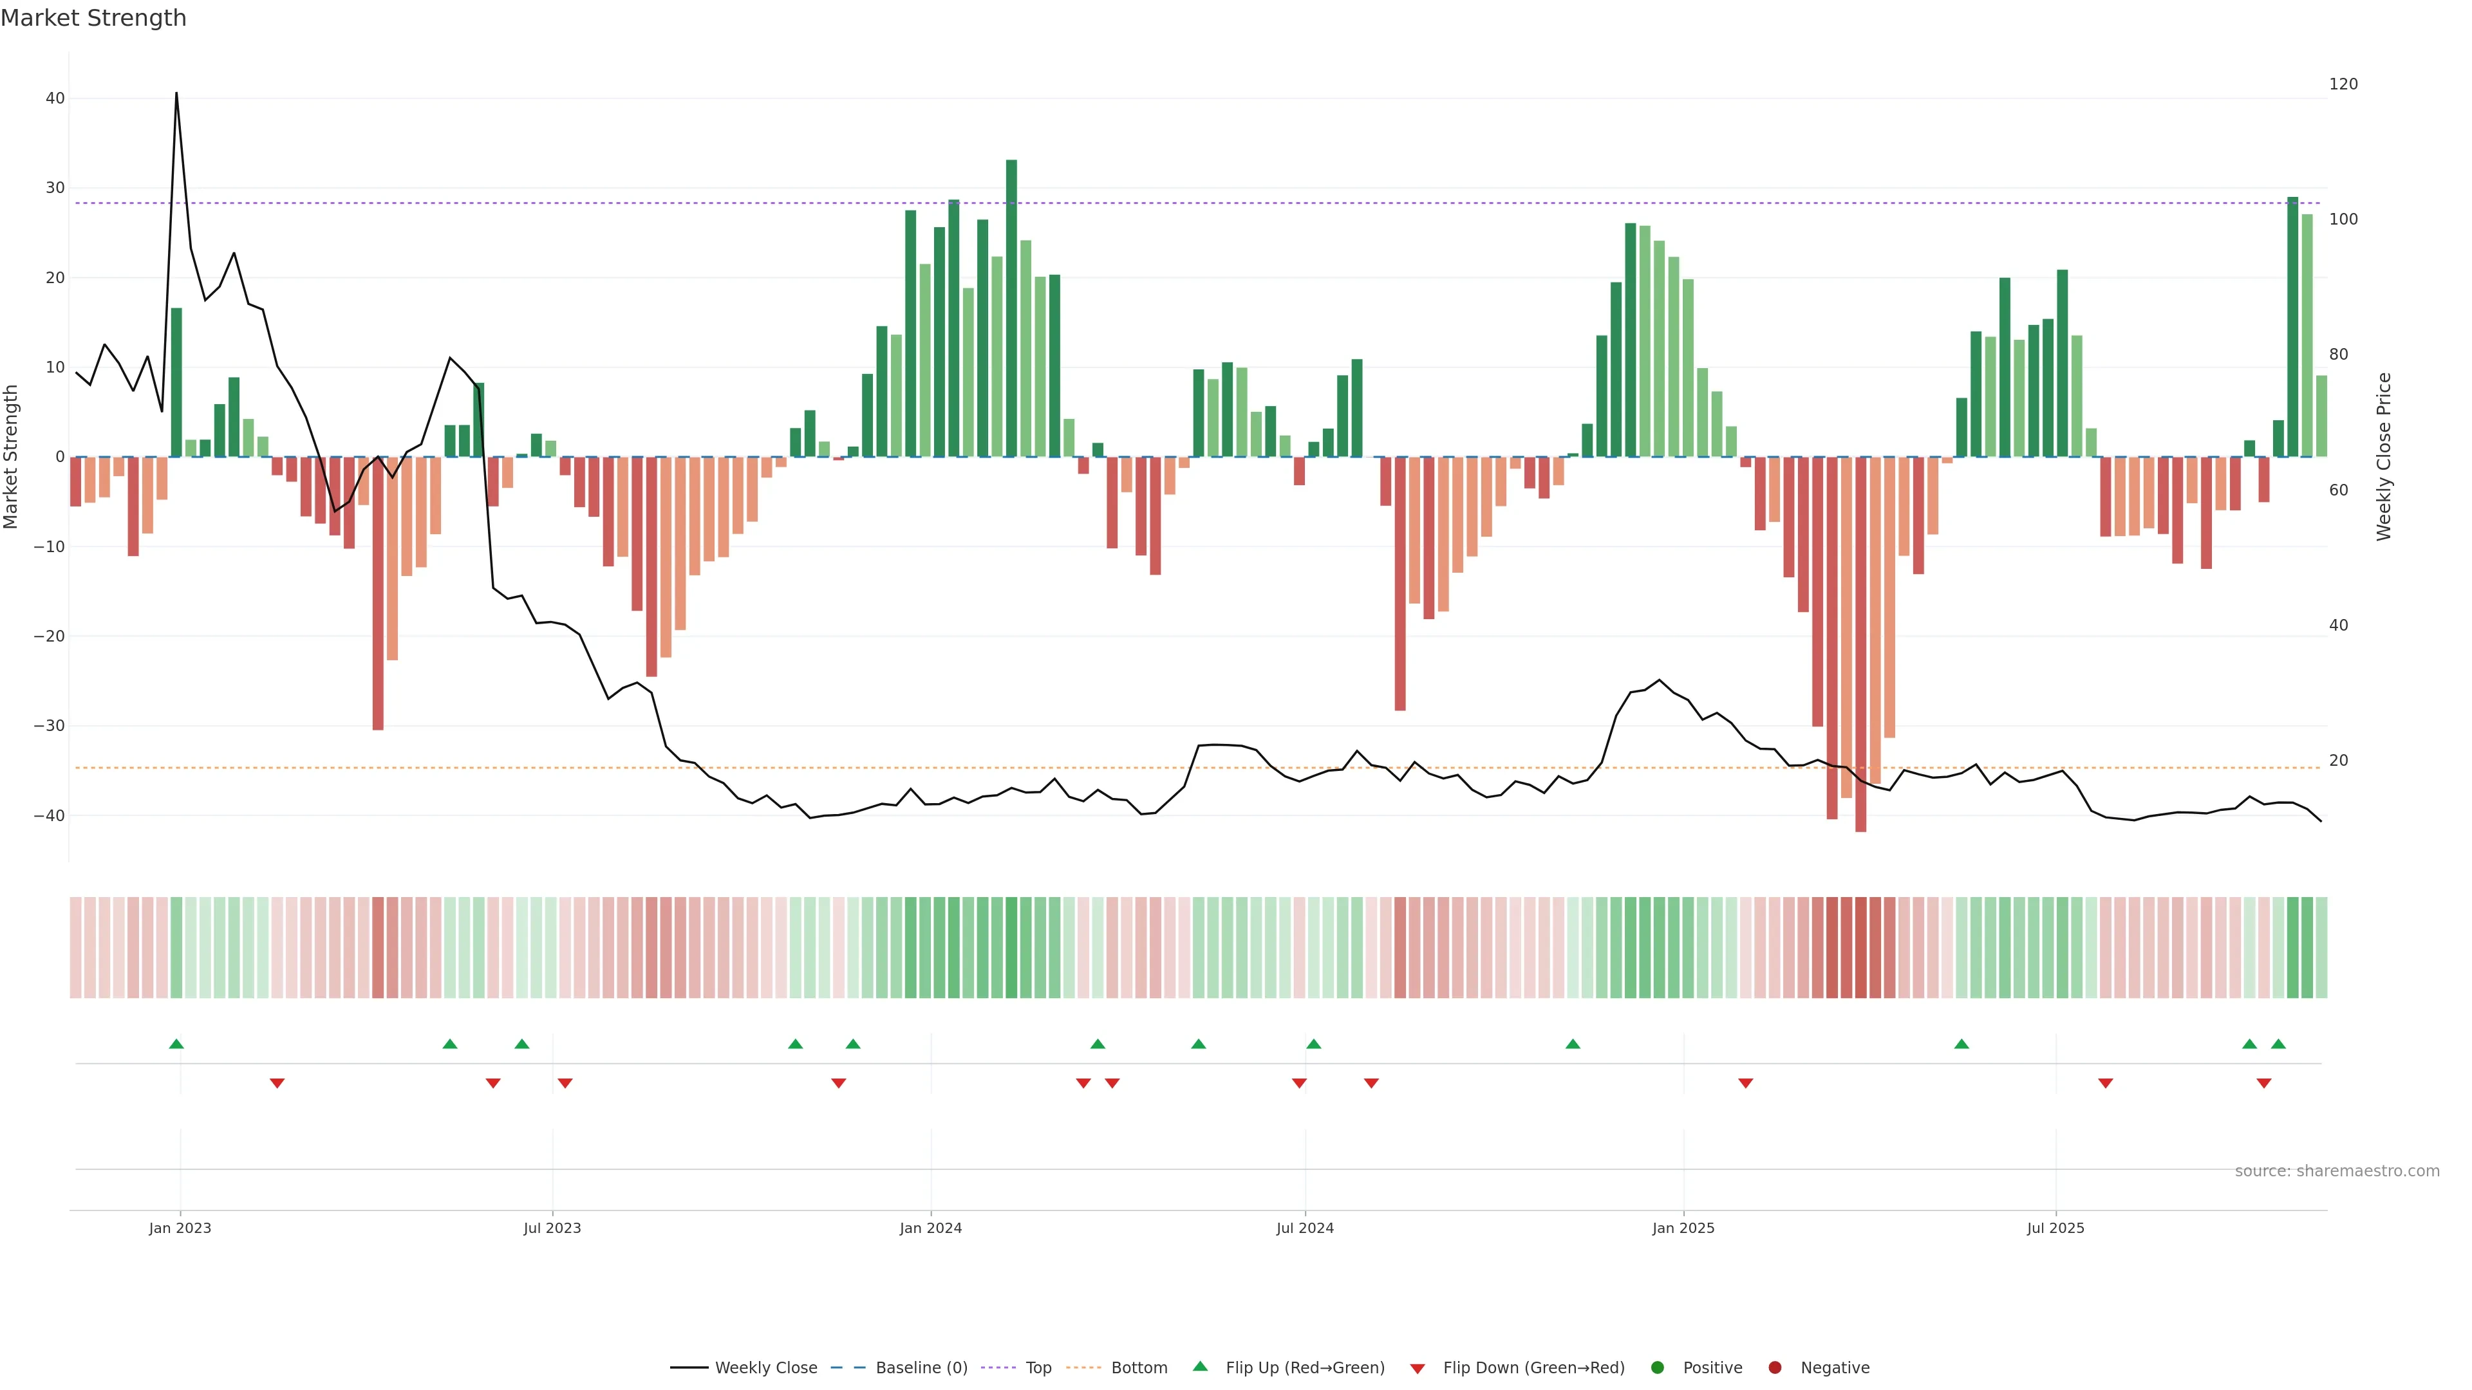Click the last red flip-down triangle marker
Screen dimensions: 2472x1390
[2264, 1083]
